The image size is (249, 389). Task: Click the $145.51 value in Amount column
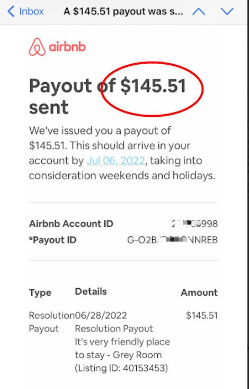202,316
